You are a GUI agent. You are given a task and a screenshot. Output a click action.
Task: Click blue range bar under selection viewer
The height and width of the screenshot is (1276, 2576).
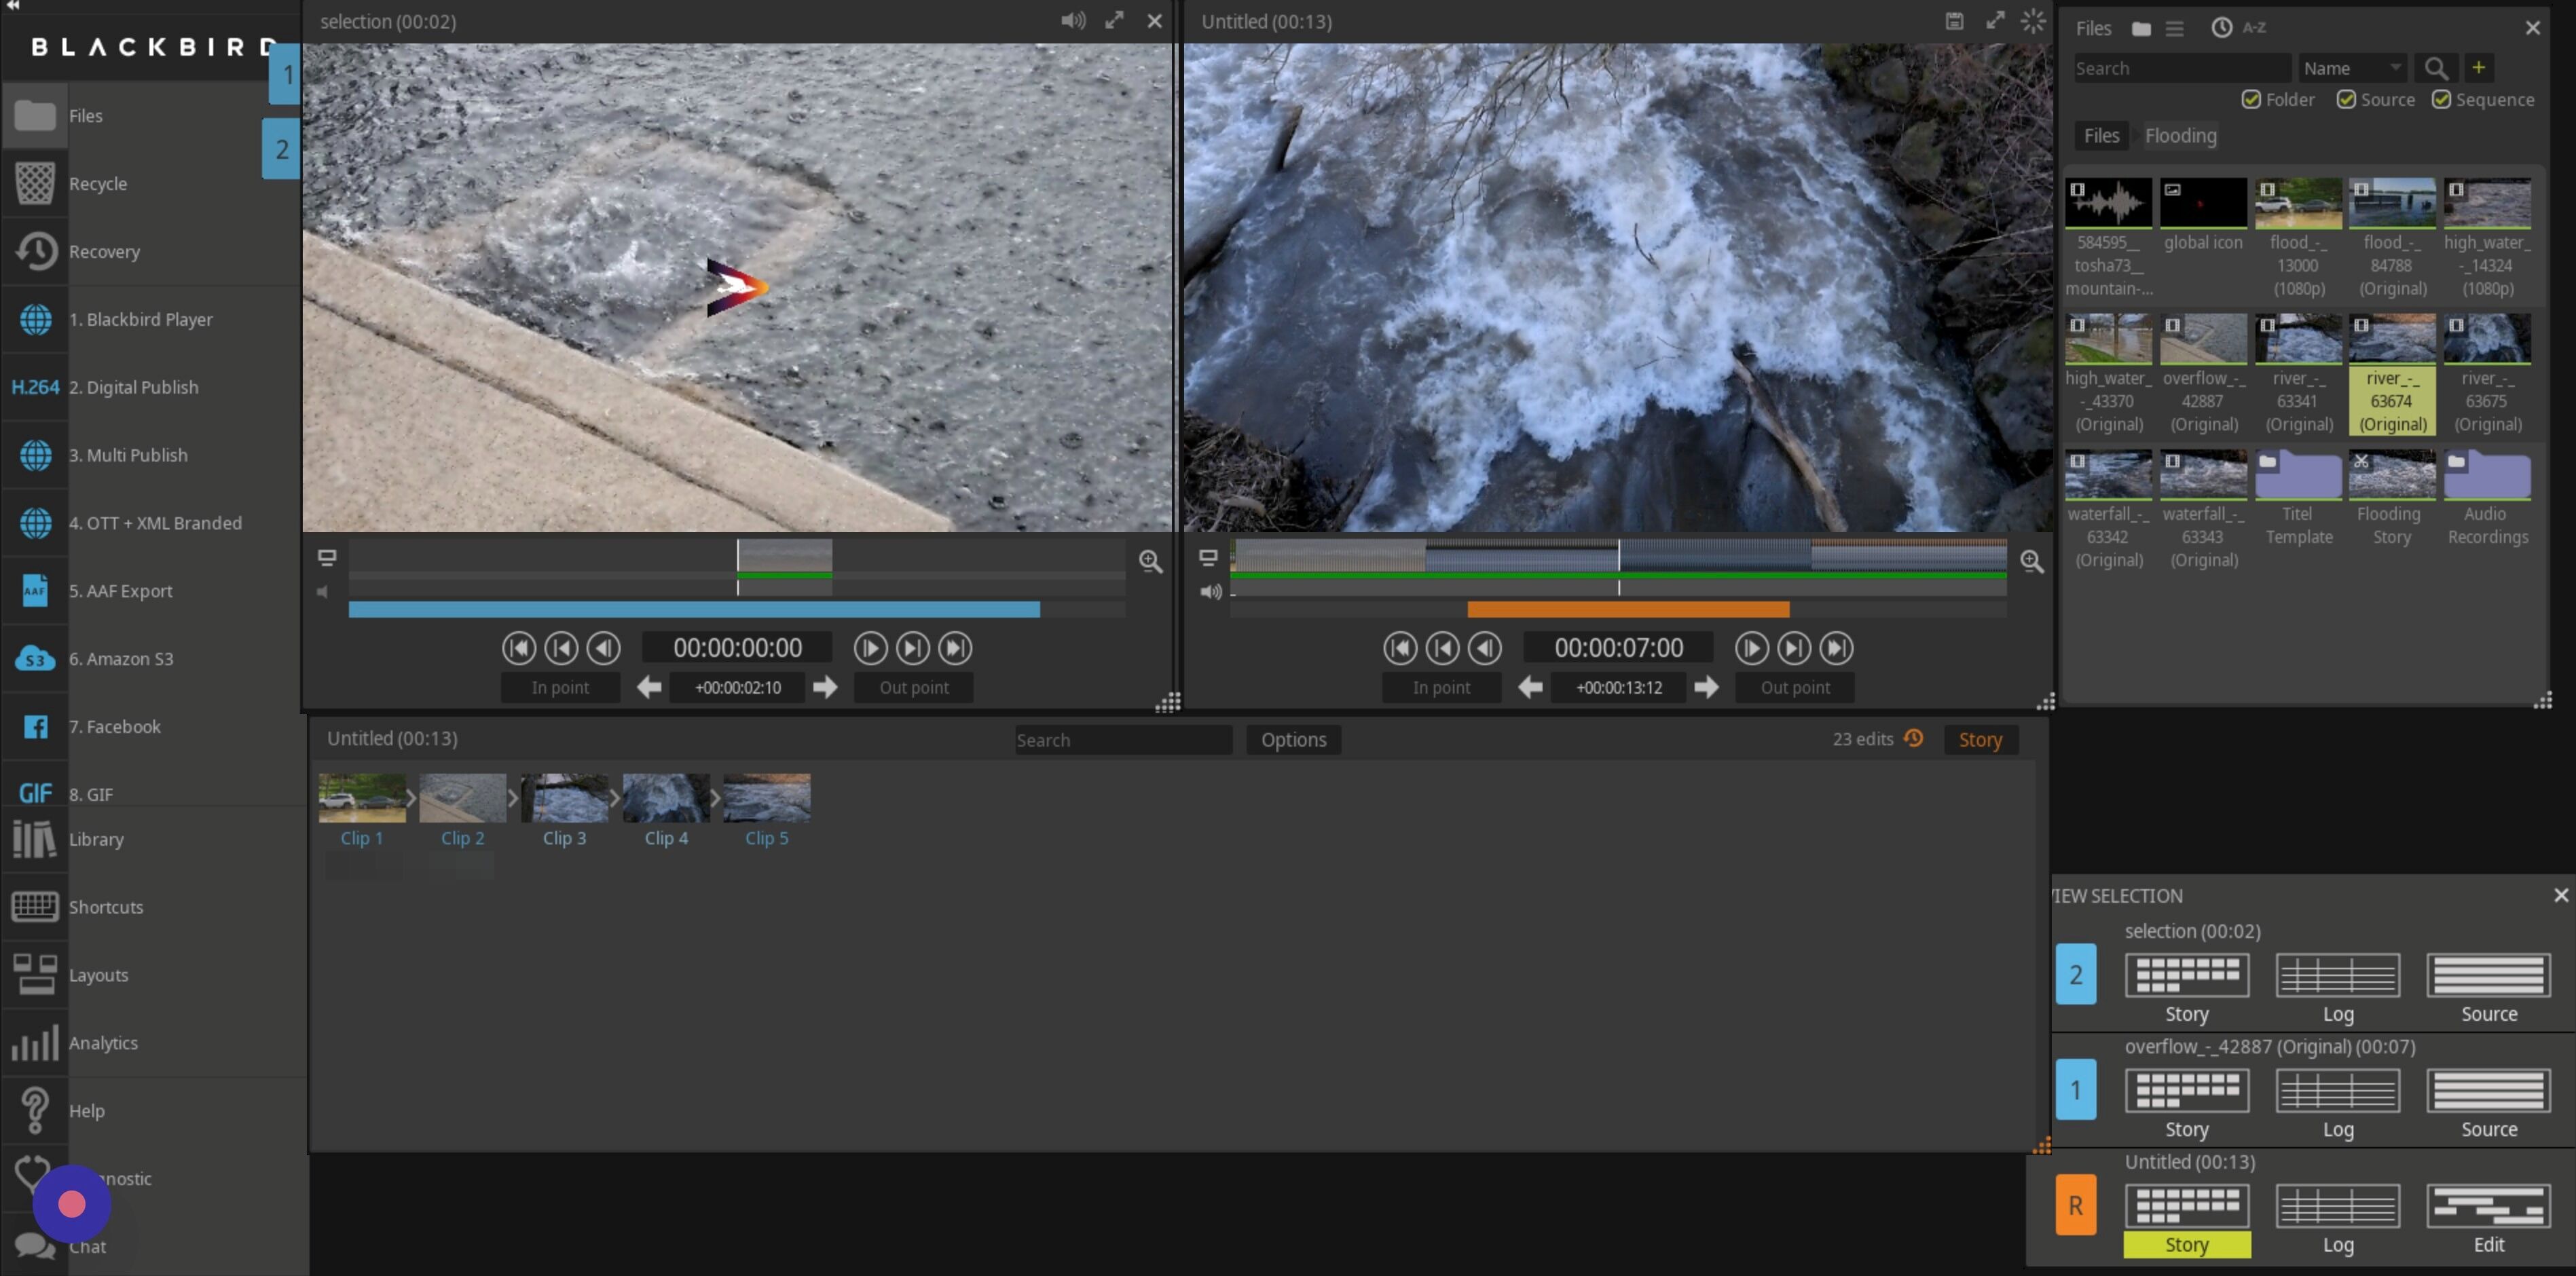click(x=694, y=610)
